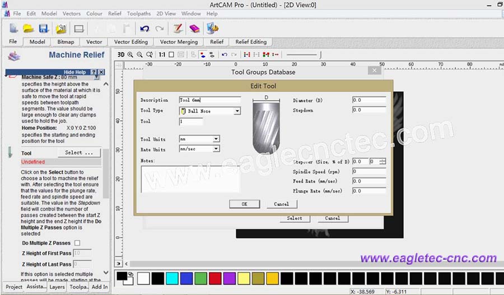Open the Relief menu
The height and width of the screenshot is (295, 504).
115,13
